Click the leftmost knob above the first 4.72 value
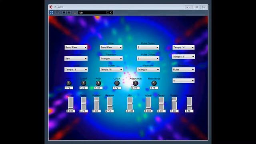The image size is (256, 144). (69, 83)
